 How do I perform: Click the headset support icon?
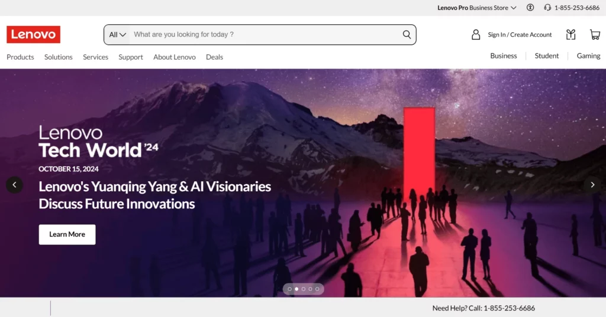pos(547,7)
